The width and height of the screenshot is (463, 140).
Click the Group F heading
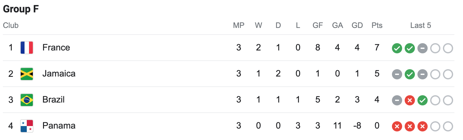tap(21, 9)
